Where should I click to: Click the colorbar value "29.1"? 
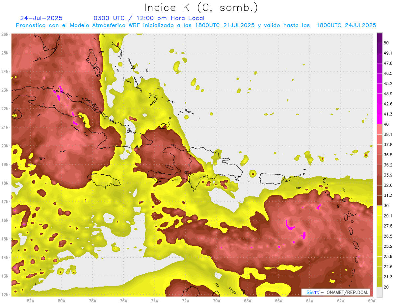click(x=388, y=216)
